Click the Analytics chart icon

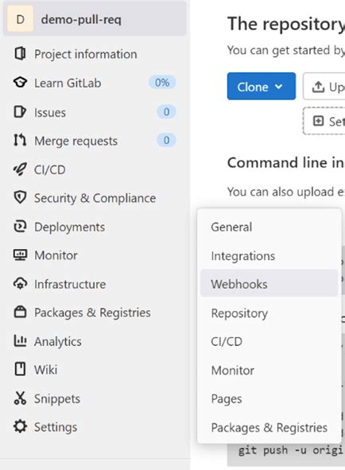(20, 341)
